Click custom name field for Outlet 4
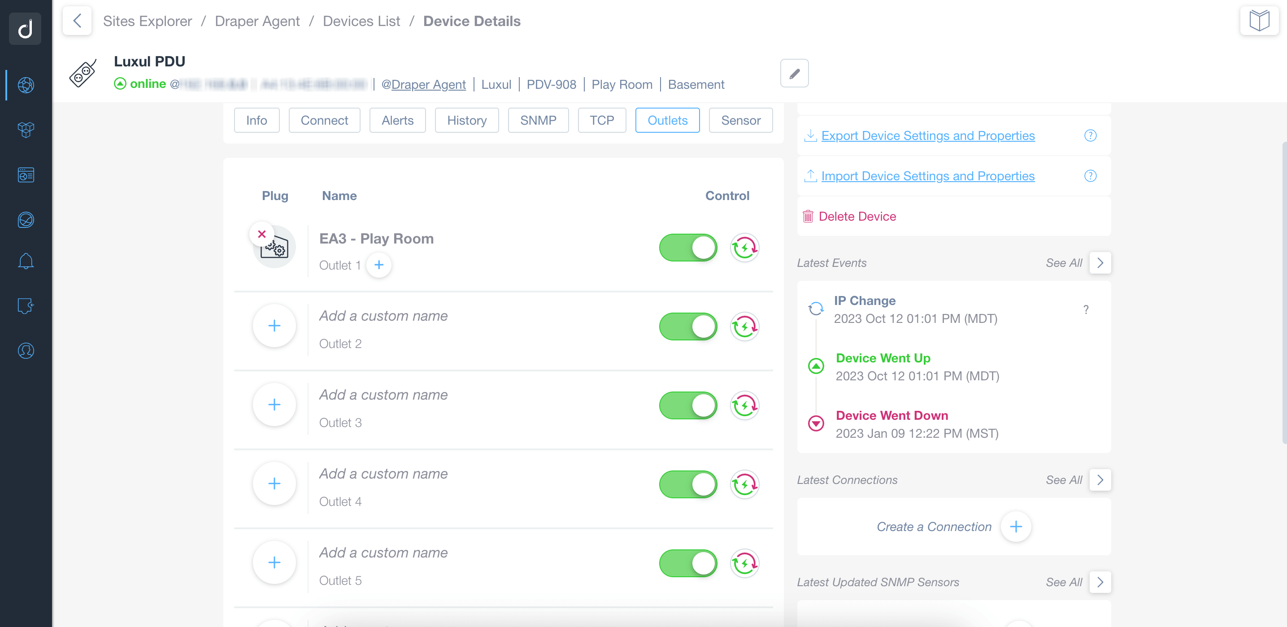Viewport: 1287px width, 627px height. pyautogui.click(x=383, y=474)
